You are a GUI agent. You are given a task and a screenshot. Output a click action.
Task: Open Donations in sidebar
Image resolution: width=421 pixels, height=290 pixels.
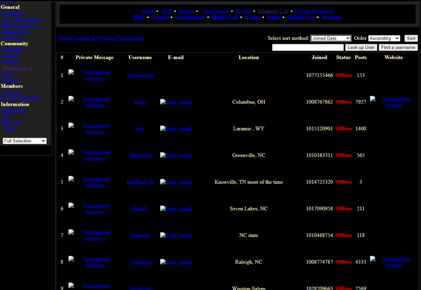[x=13, y=13]
